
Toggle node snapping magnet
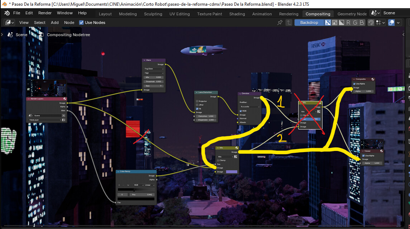tap(371, 23)
